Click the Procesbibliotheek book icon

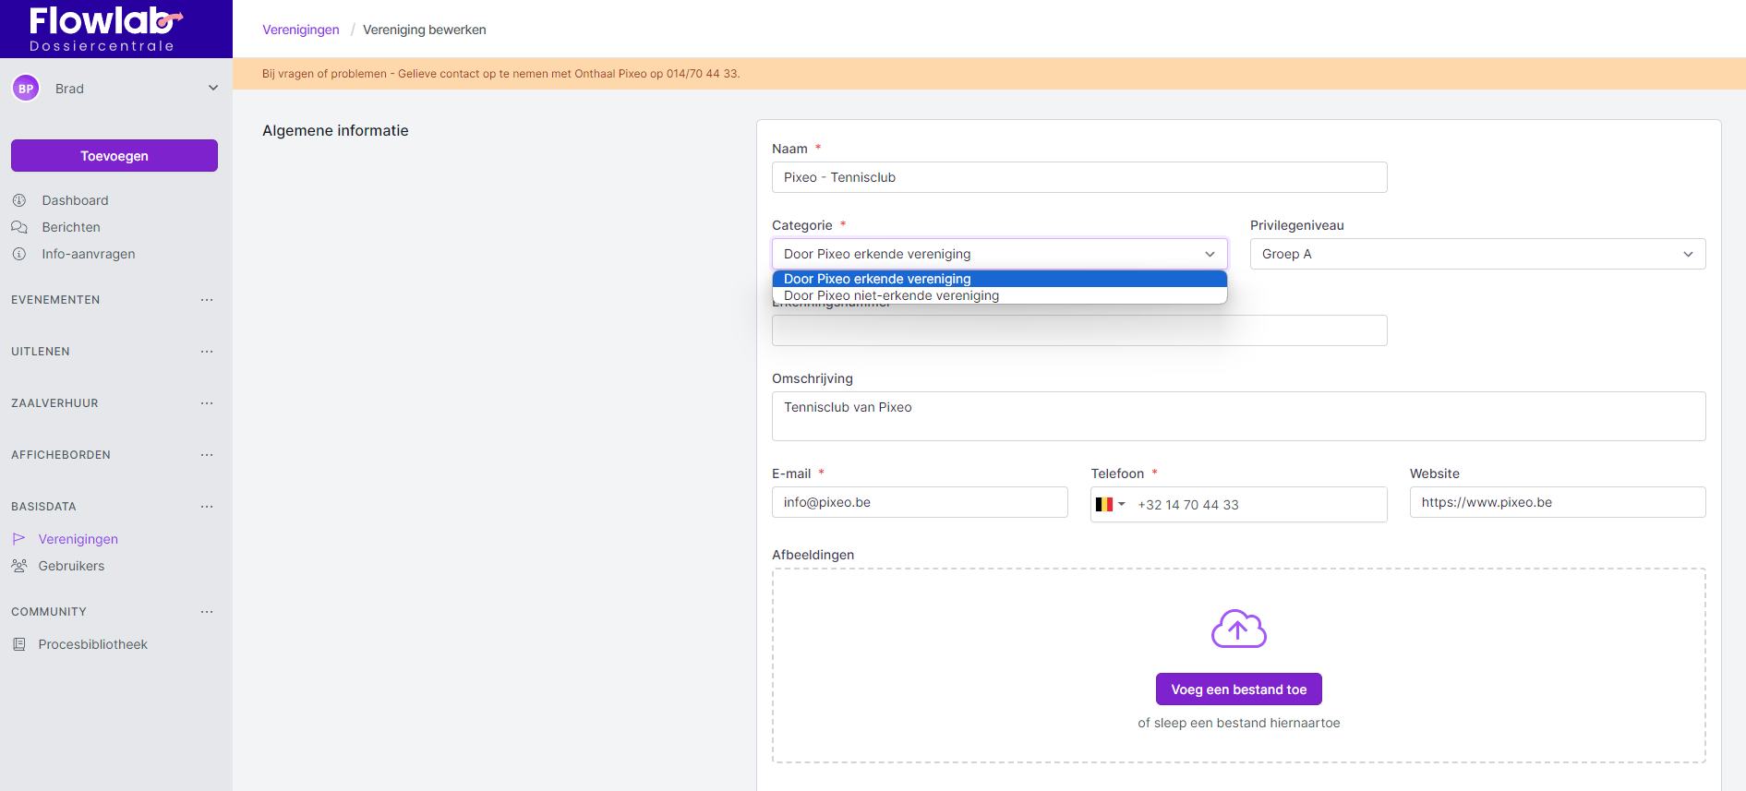pyautogui.click(x=19, y=644)
